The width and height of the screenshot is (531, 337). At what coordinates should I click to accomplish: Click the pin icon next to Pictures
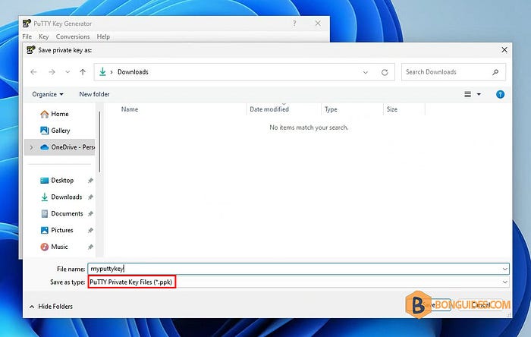coord(90,230)
